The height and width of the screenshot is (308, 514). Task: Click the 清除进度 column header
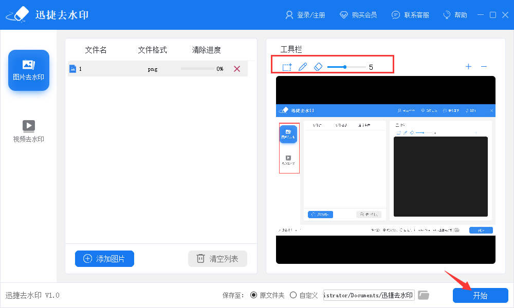point(207,50)
